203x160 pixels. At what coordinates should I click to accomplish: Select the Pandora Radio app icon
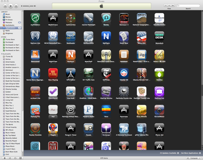tap(89, 110)
